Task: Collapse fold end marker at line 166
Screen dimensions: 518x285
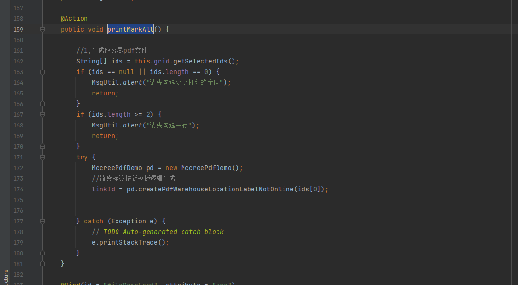Action: coord(42,104)
